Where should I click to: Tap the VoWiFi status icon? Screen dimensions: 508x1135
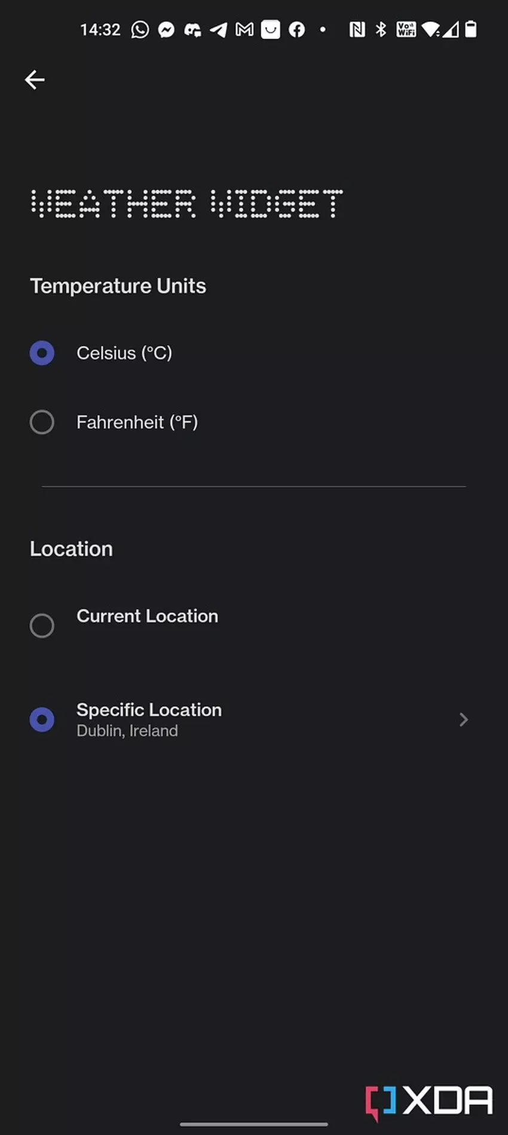[406, 29]
